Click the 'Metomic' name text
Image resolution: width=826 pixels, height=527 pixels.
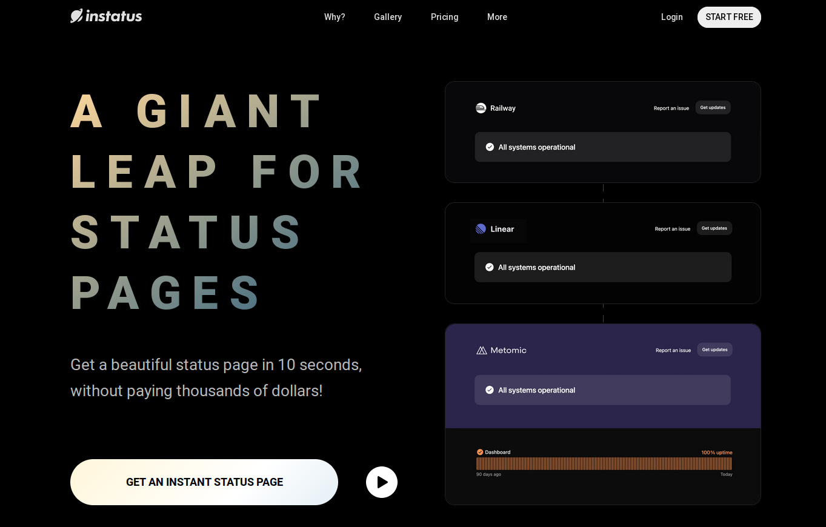pyautogui.click(x=508, y=350)
